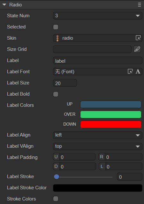Pick the UP label color swatch
144x204 pixels.
(111, 104)
